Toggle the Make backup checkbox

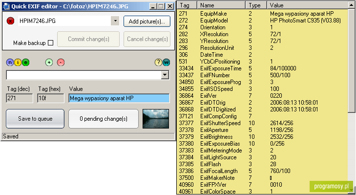click(51, 43)
